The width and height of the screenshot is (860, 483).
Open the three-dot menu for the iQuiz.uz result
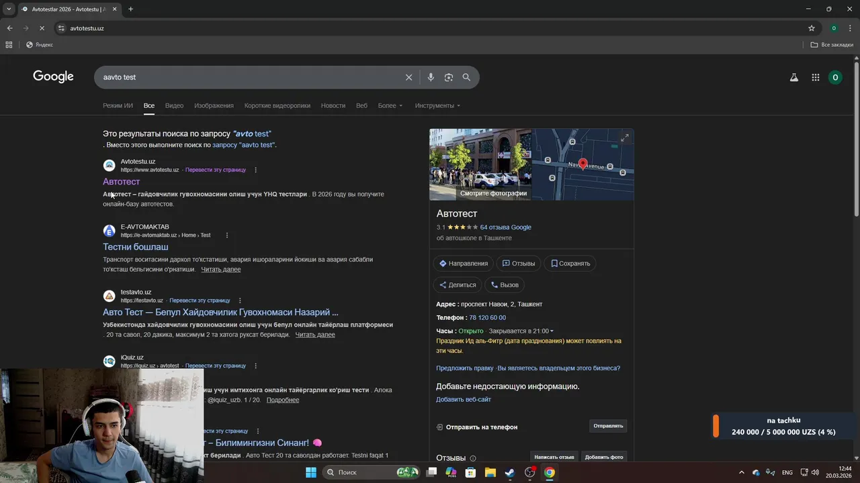click(x=255, y=366)
